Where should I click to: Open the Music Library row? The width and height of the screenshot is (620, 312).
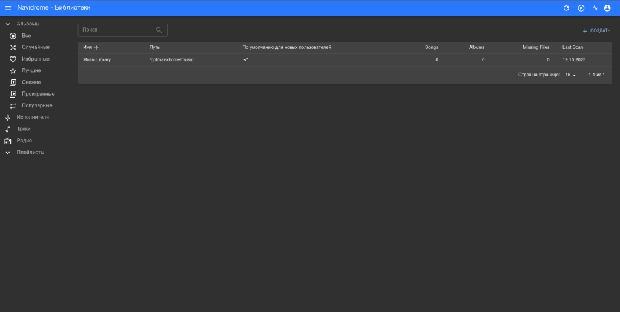click(x=97, y=60)
